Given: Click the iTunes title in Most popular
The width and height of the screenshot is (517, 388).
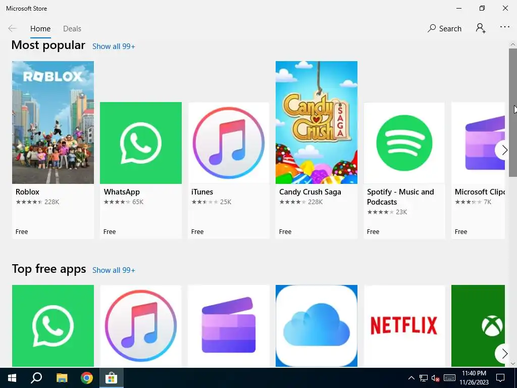Looking at the screenshot, I should tap(202, 191).
